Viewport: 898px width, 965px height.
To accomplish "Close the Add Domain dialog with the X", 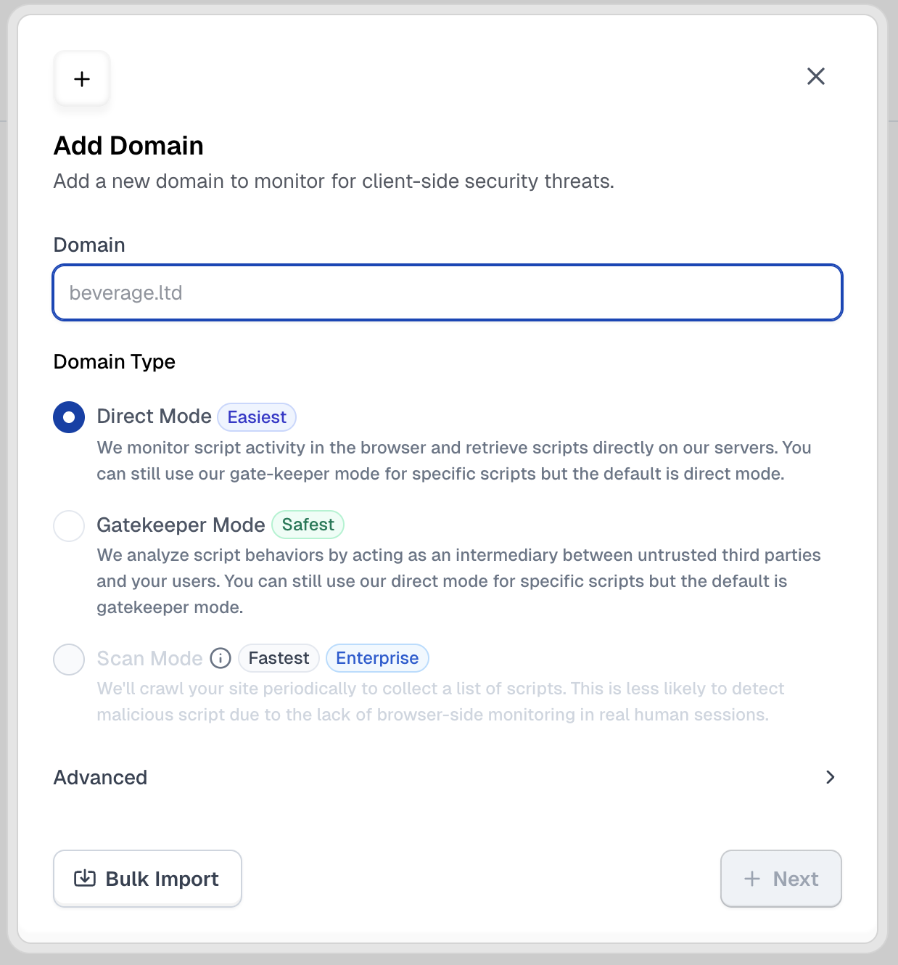I will pos(815,76).
